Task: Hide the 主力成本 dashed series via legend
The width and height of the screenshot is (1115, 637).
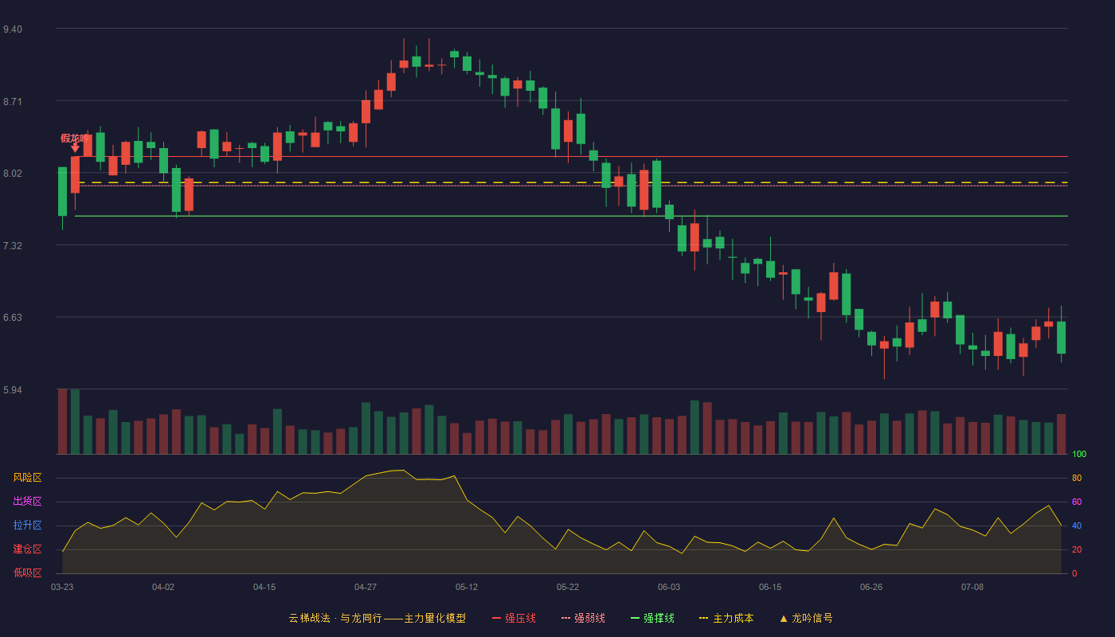Action: tap(726, 618)
